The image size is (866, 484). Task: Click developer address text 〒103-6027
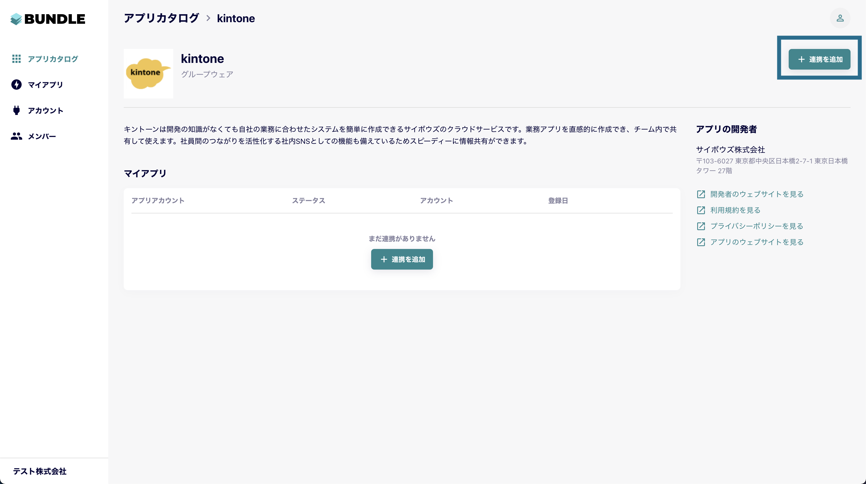(x=772, y=166)
